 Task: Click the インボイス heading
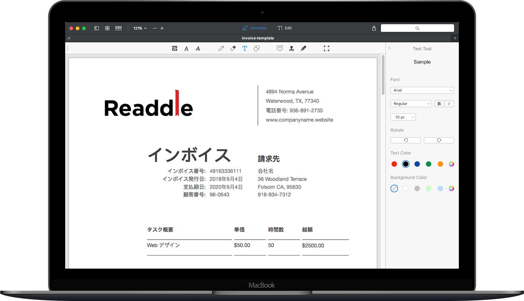(x=189, y=155)
